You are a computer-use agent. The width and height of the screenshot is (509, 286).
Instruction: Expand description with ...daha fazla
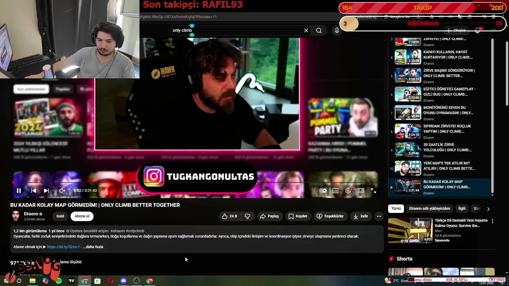tap(93, 247)
